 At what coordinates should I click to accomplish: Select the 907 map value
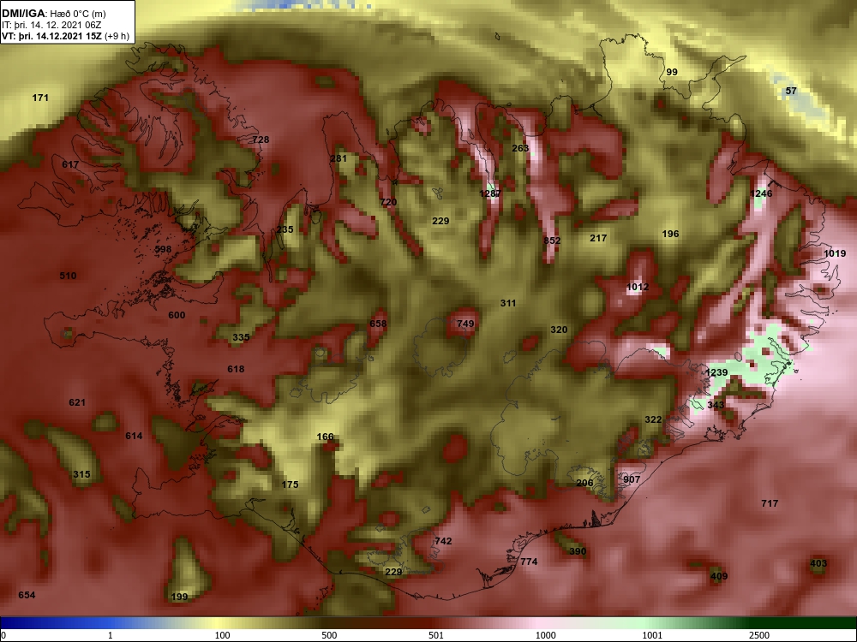[x=632, y=479]
